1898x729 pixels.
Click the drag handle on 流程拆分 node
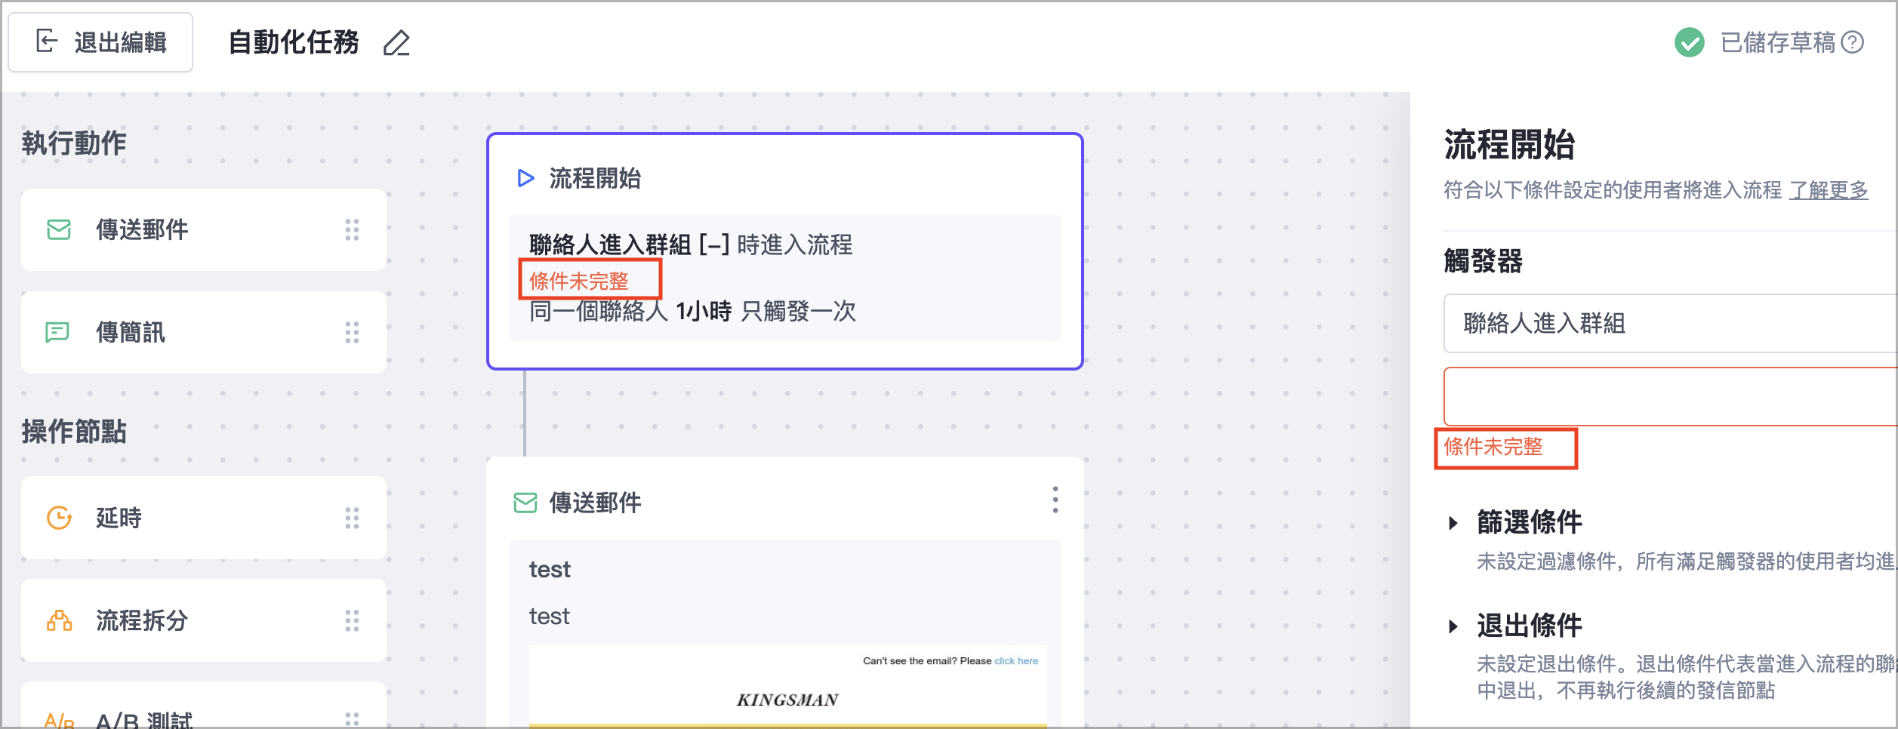(352, 620)
